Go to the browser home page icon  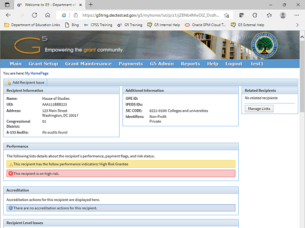point(48,15)
